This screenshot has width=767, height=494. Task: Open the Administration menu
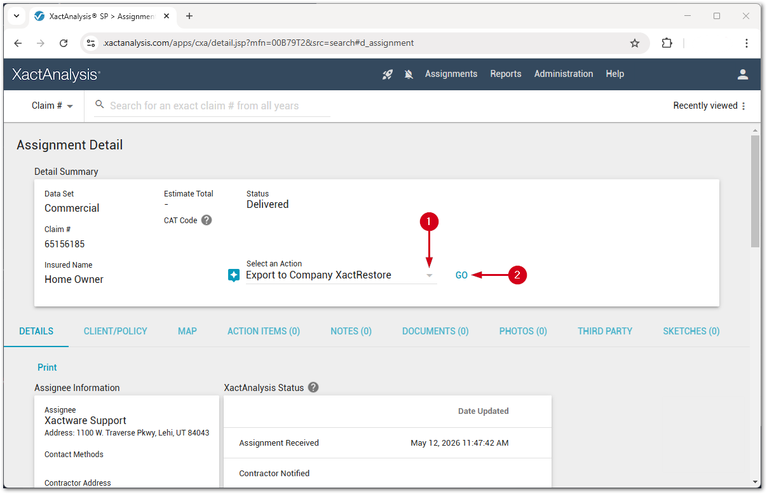pyautogui.click(x=564, y=74)
